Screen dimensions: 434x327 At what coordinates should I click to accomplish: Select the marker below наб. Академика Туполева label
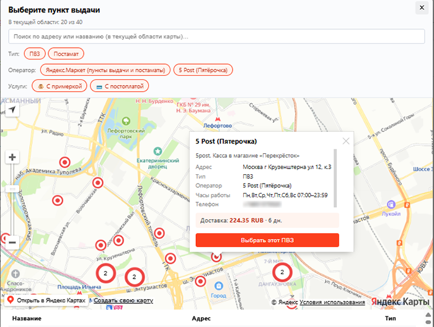click(58, 200)
